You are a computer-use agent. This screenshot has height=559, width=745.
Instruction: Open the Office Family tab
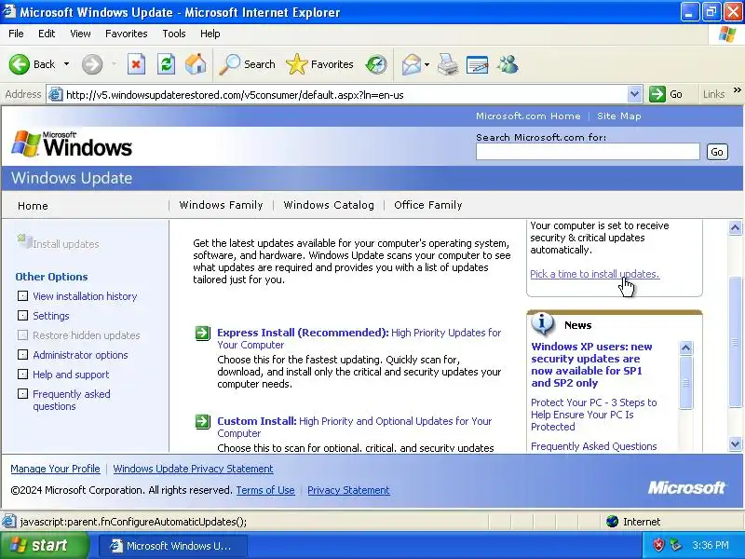click(x=428, y=205)
